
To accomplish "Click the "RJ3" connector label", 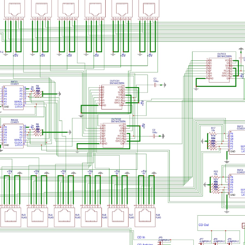I will pos(24,215).
